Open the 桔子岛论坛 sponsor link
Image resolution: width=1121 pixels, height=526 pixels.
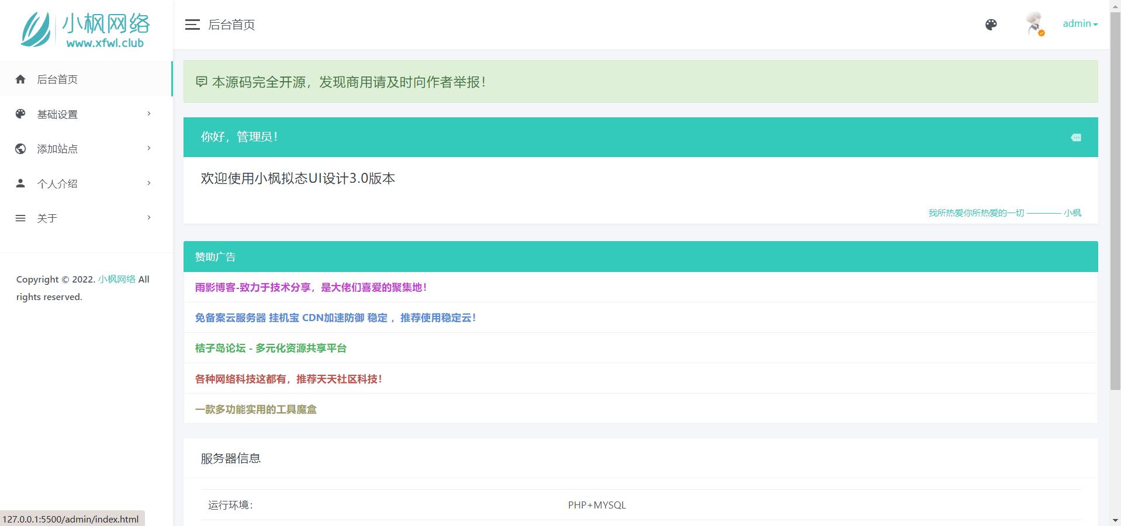(x=271, y=348)
